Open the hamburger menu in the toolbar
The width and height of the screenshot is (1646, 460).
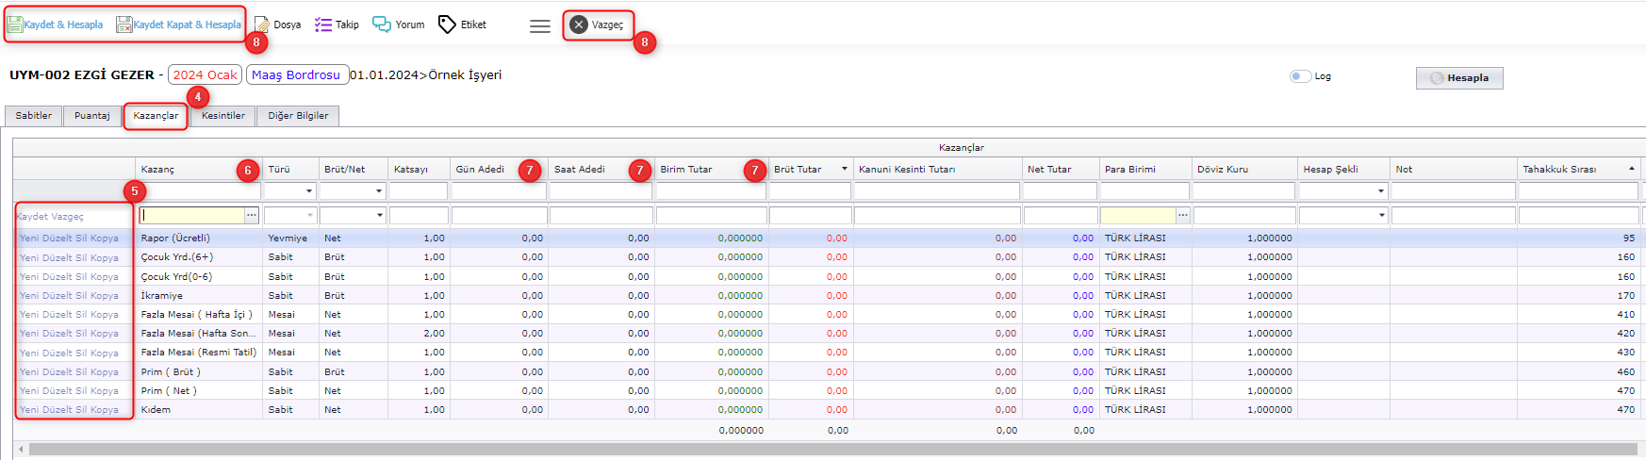(540, 26)
